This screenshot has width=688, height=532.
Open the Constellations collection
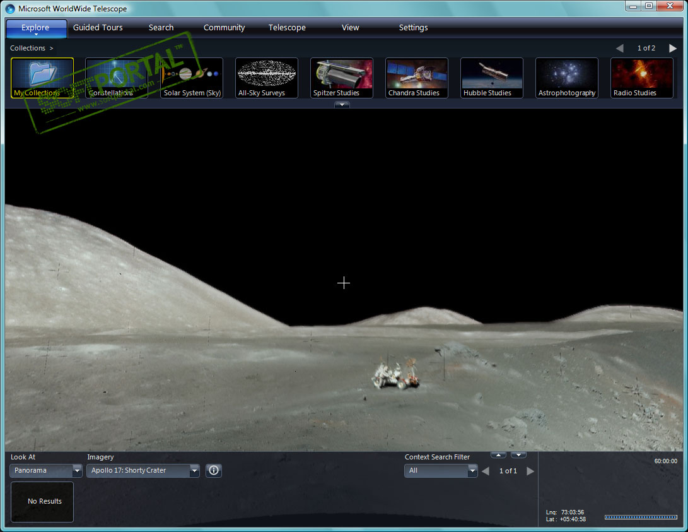pyautogui.click(x=116, y=78)
